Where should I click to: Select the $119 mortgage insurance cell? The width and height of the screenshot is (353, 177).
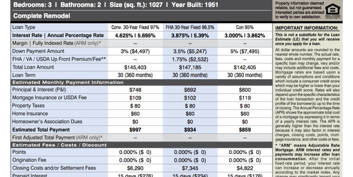point(245,98)
